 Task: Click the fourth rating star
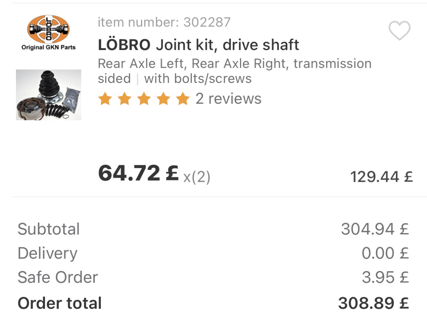[x=163, y=98]
